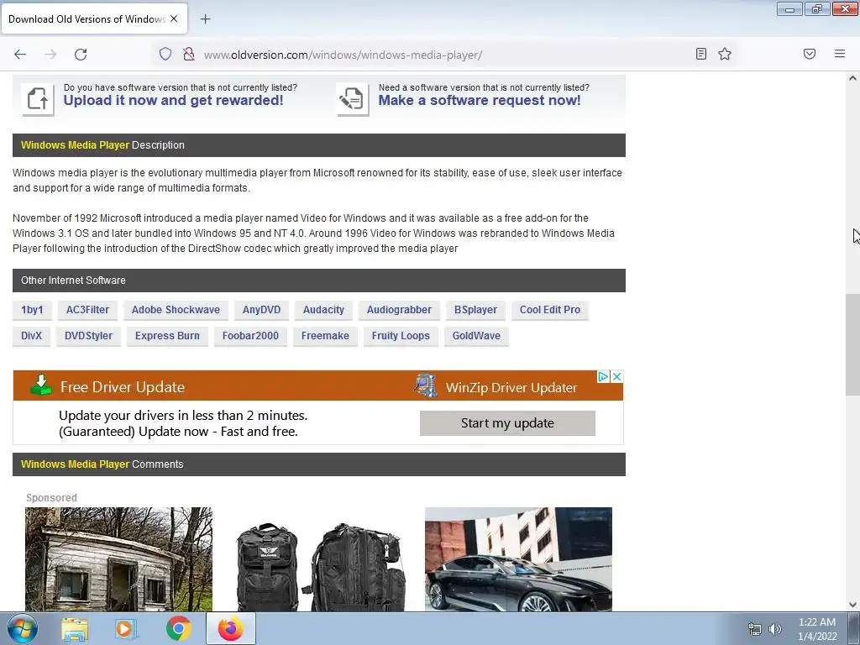Open the DVDStyler link
The height and width of the screenshot is (645, 860).
pos(88,336)
